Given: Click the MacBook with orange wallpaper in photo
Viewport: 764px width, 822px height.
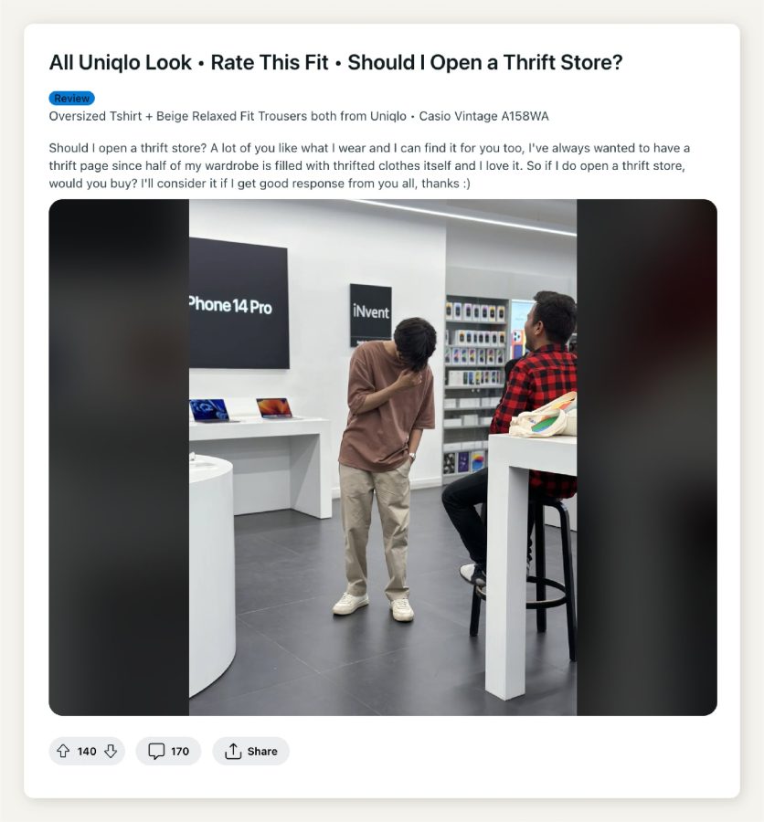Looking at the screenshot, I should coord(274,408).
